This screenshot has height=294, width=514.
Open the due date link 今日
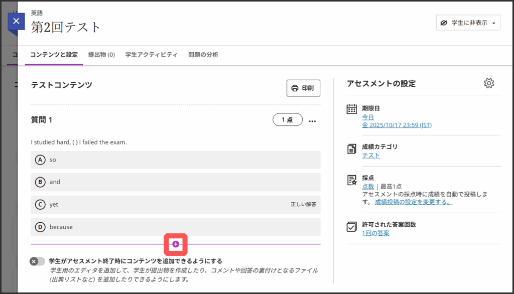pyautogui.click(x=368, y=117)
